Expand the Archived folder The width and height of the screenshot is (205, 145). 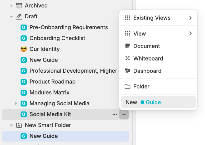coord(12,6)
